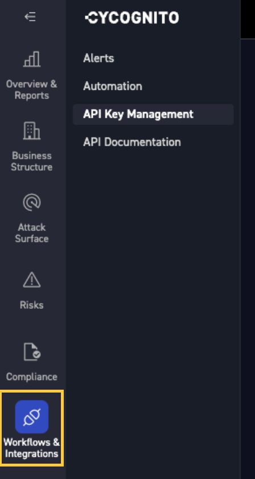Open the Compliance document check icon
Image resolution: width=255 pixels, height=479 pixels.
point(32,352)
